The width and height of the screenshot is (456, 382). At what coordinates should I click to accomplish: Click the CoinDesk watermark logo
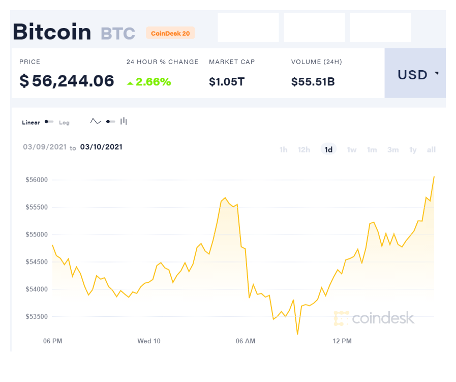coord(374,318)
